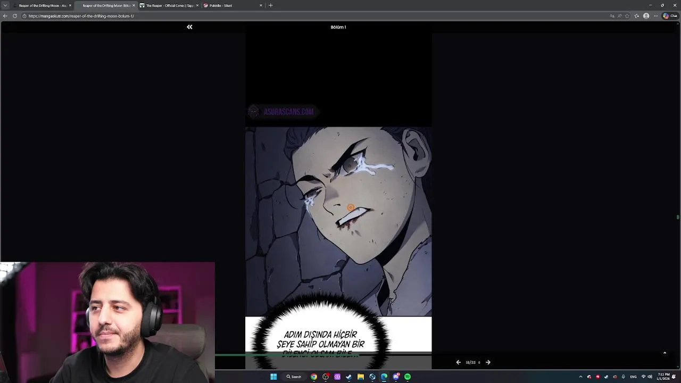The width and height of the screenshot is (681, 383).
Task: Show hidden system tray icons
Action: point(580,377)
